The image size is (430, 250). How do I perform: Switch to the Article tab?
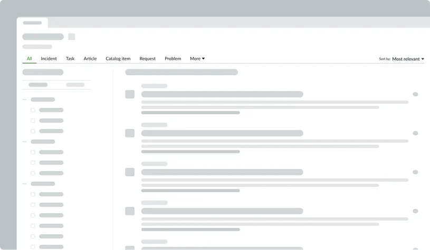(90, 58)
